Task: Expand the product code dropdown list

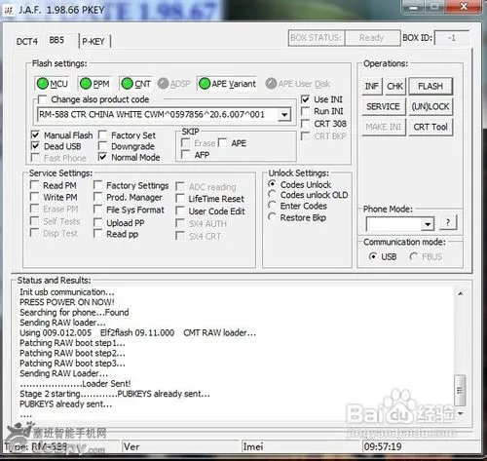Action: (x=284, y=114)
